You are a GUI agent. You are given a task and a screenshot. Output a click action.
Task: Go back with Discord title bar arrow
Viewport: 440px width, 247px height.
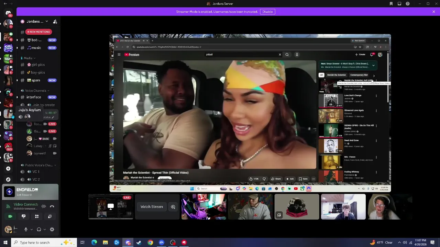point(5,4)
